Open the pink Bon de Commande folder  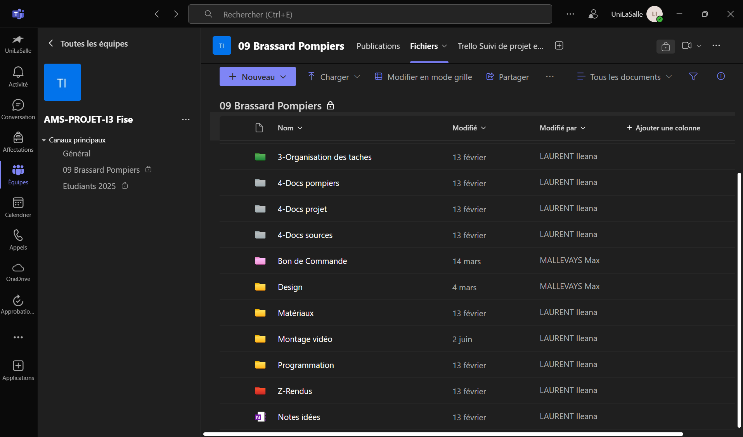(x=312, y=261)
